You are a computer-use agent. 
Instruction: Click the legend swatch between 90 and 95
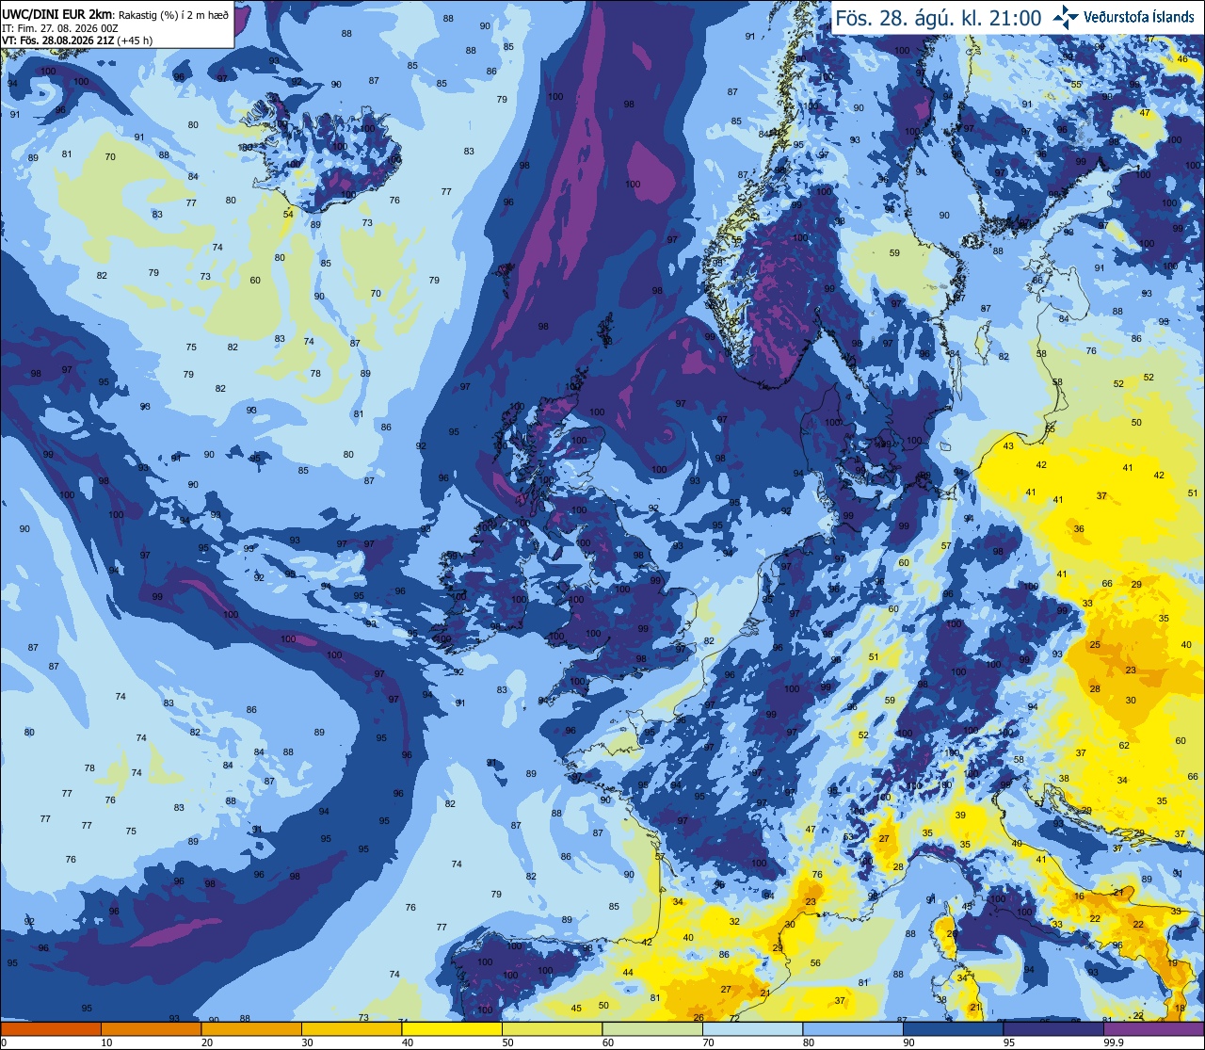(954, 1028)
